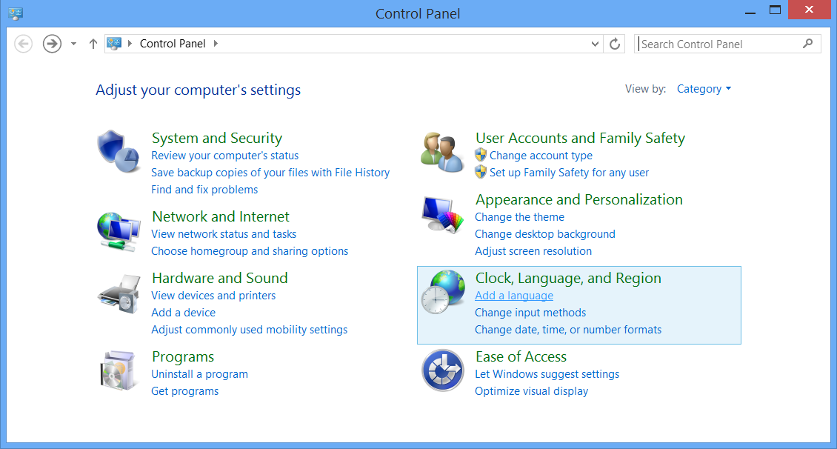This screenshot has height=449, width=837.
Task: Click the search magnifier icon
Action: click(x=807, y=44)
